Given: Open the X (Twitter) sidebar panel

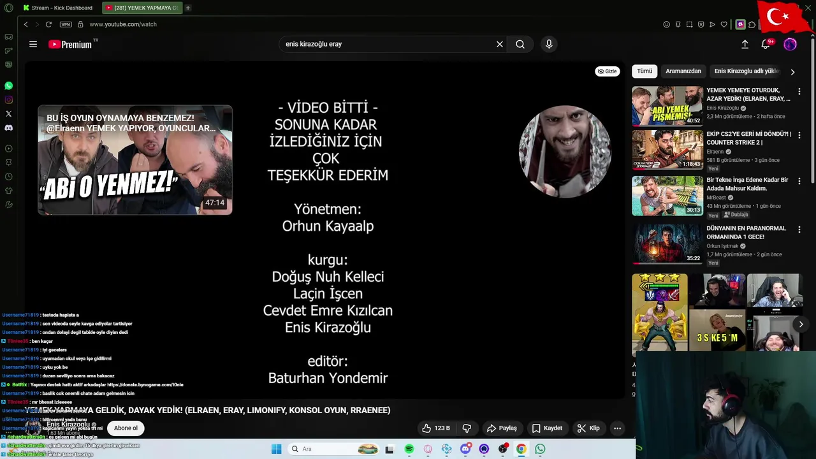Looking at the screenshot, I should (x=8, y=113).
